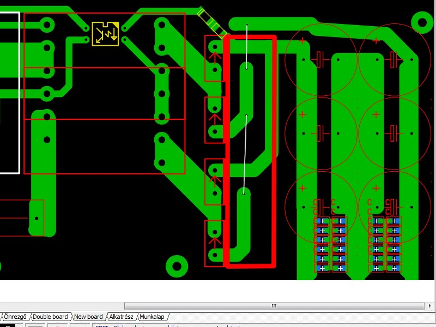436x327 pixels.
Task: Click the mounting hole ring near bottom center
Action: (177, 266)
